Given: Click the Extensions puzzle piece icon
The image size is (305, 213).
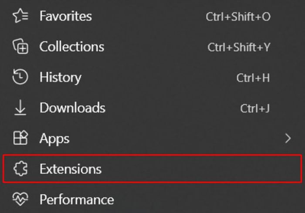Looking at the screenshot, I should [x=20, y=169].
